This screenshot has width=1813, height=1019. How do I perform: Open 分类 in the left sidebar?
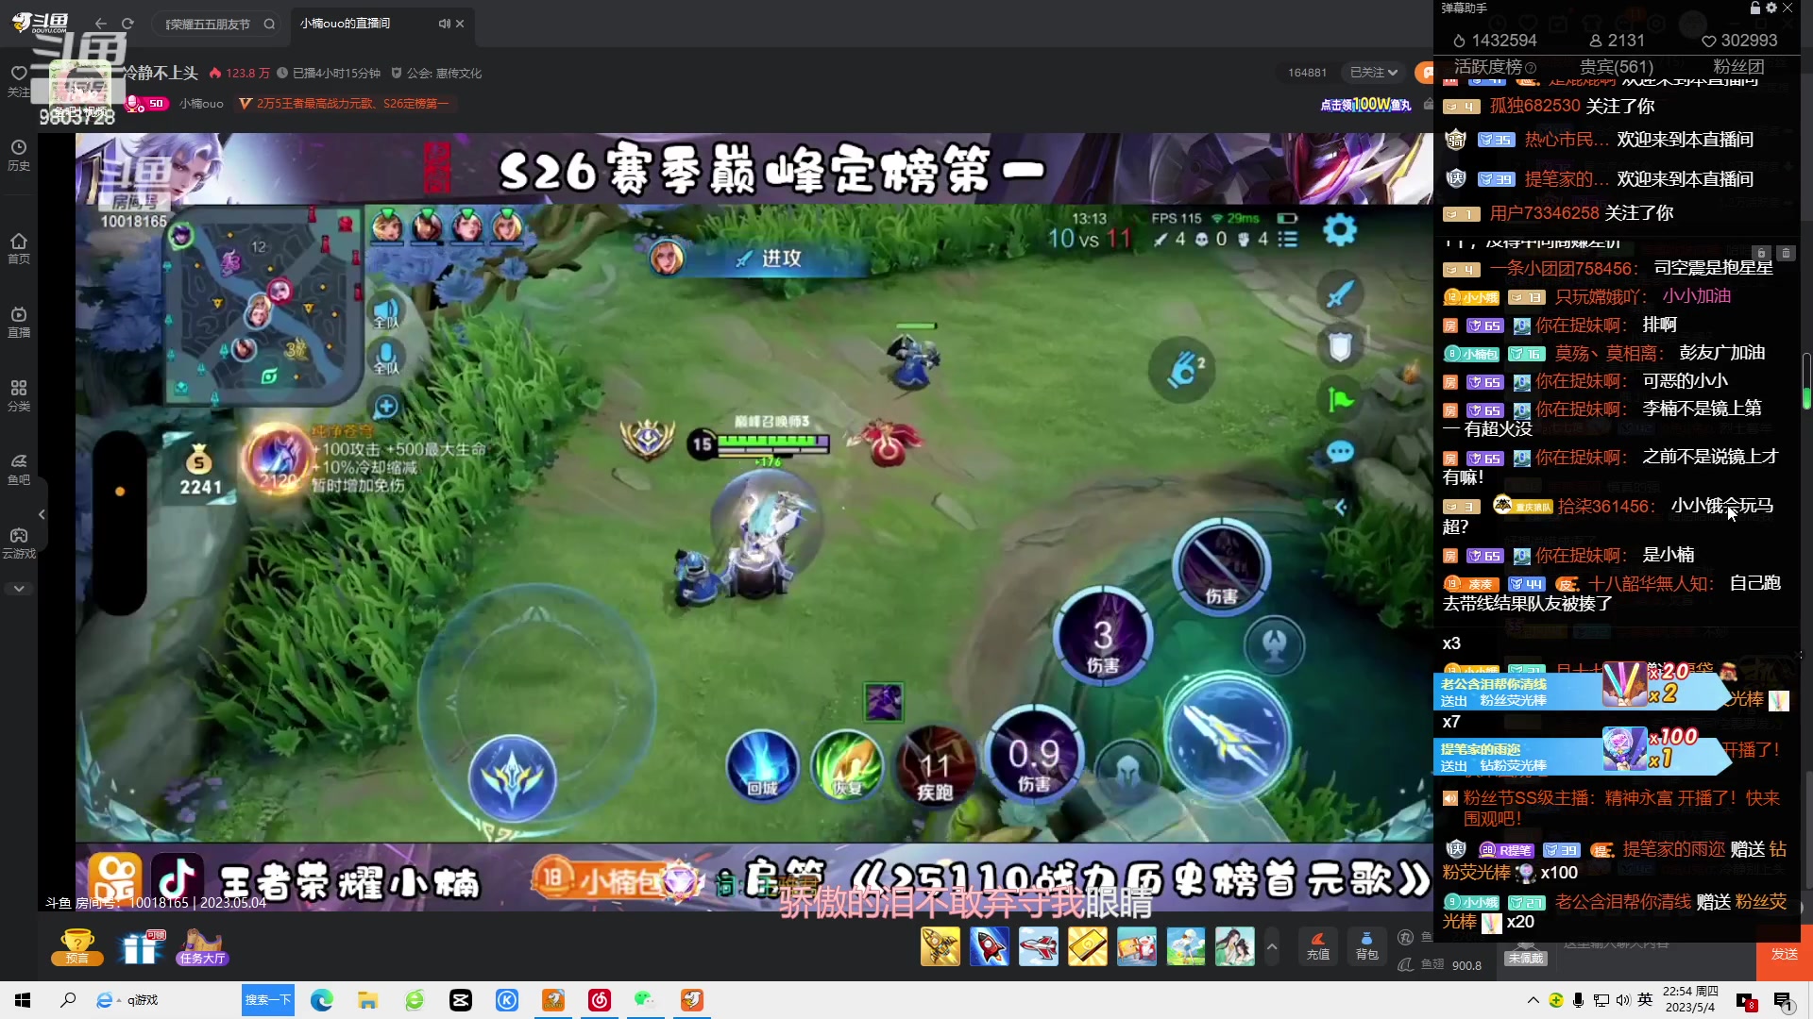(x=19, y=395)
